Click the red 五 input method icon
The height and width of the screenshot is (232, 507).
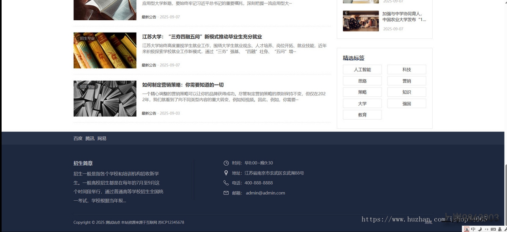coord(466,229)
